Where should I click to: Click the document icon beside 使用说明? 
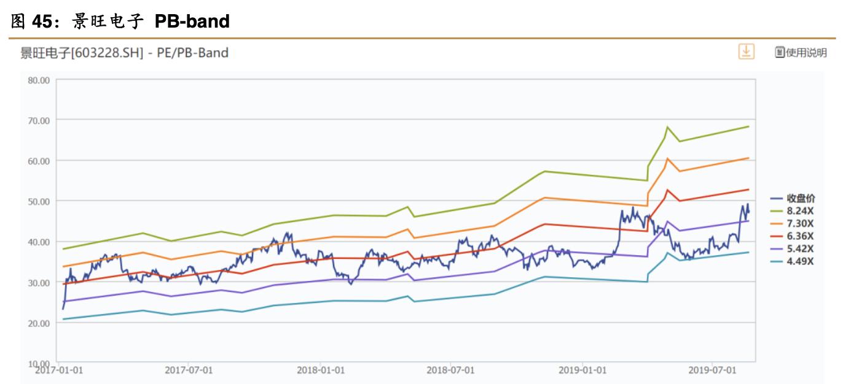tap(780, 52)
